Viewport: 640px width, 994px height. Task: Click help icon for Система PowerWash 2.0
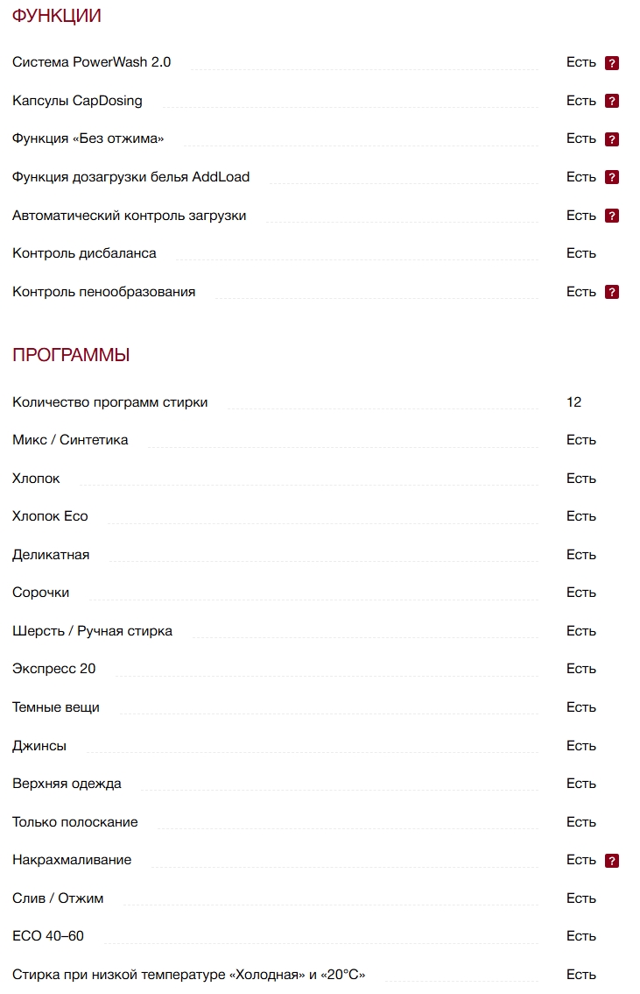click(612, 63)
